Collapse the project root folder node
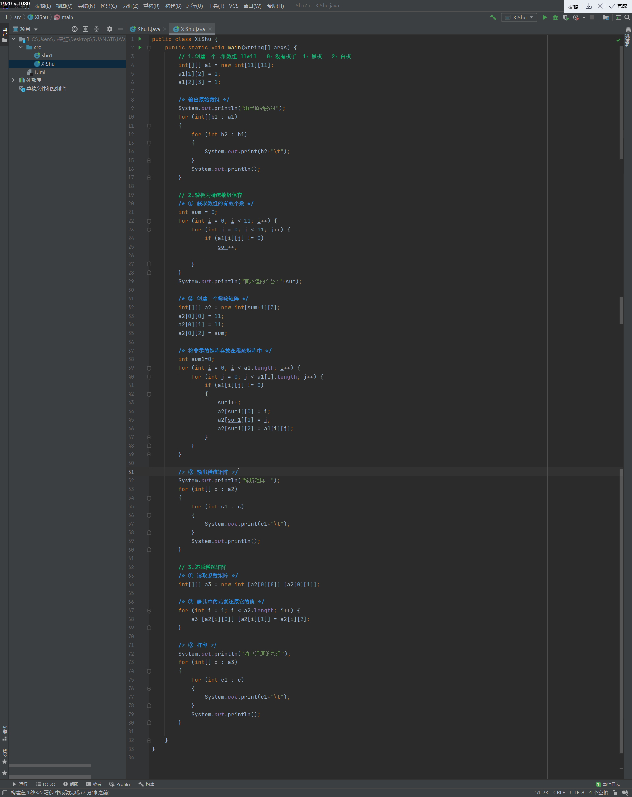The image size is (632, 797). [x=14, y=39]
